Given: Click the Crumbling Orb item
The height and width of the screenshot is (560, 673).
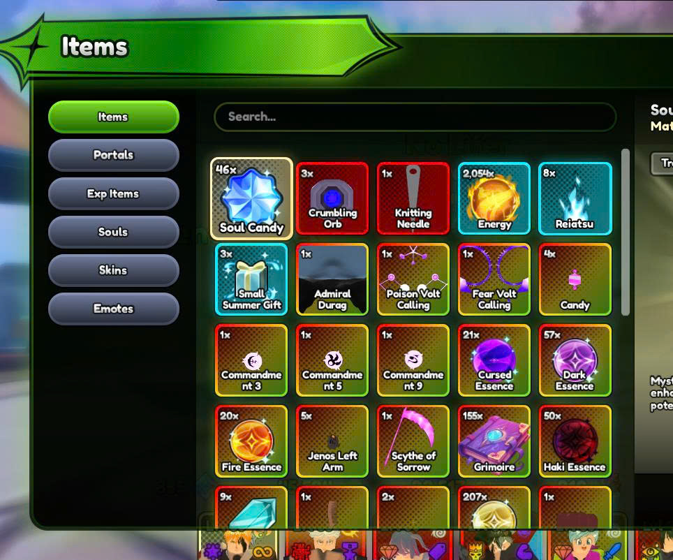Looking at the screenshot, I should (332, 198).
